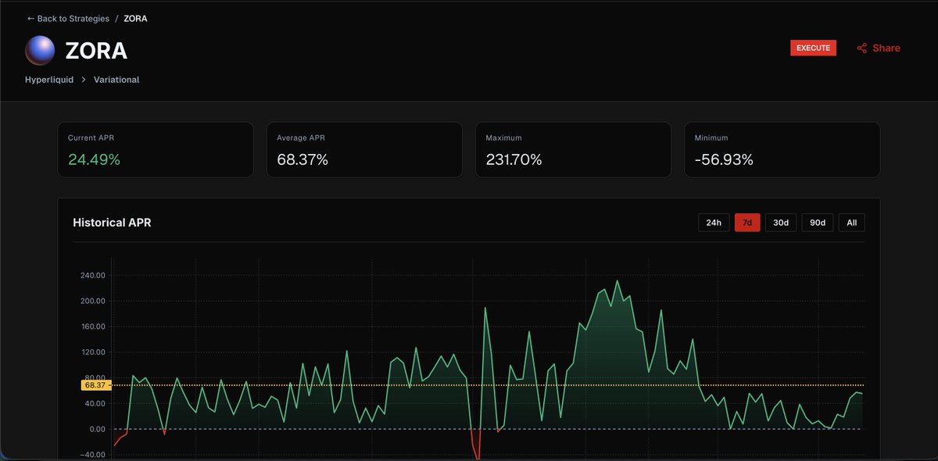
Task: Click the Historical APR chart heading
Action: pos(112,223)
